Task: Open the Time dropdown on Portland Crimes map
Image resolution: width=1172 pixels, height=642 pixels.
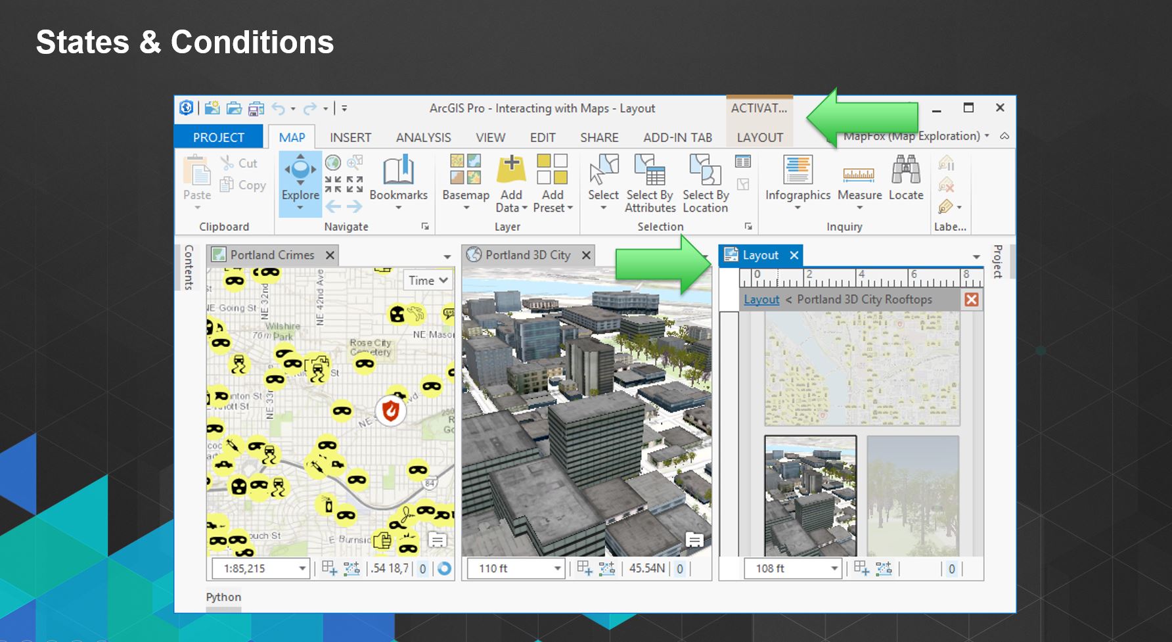Action: click(x=427, y=280)
